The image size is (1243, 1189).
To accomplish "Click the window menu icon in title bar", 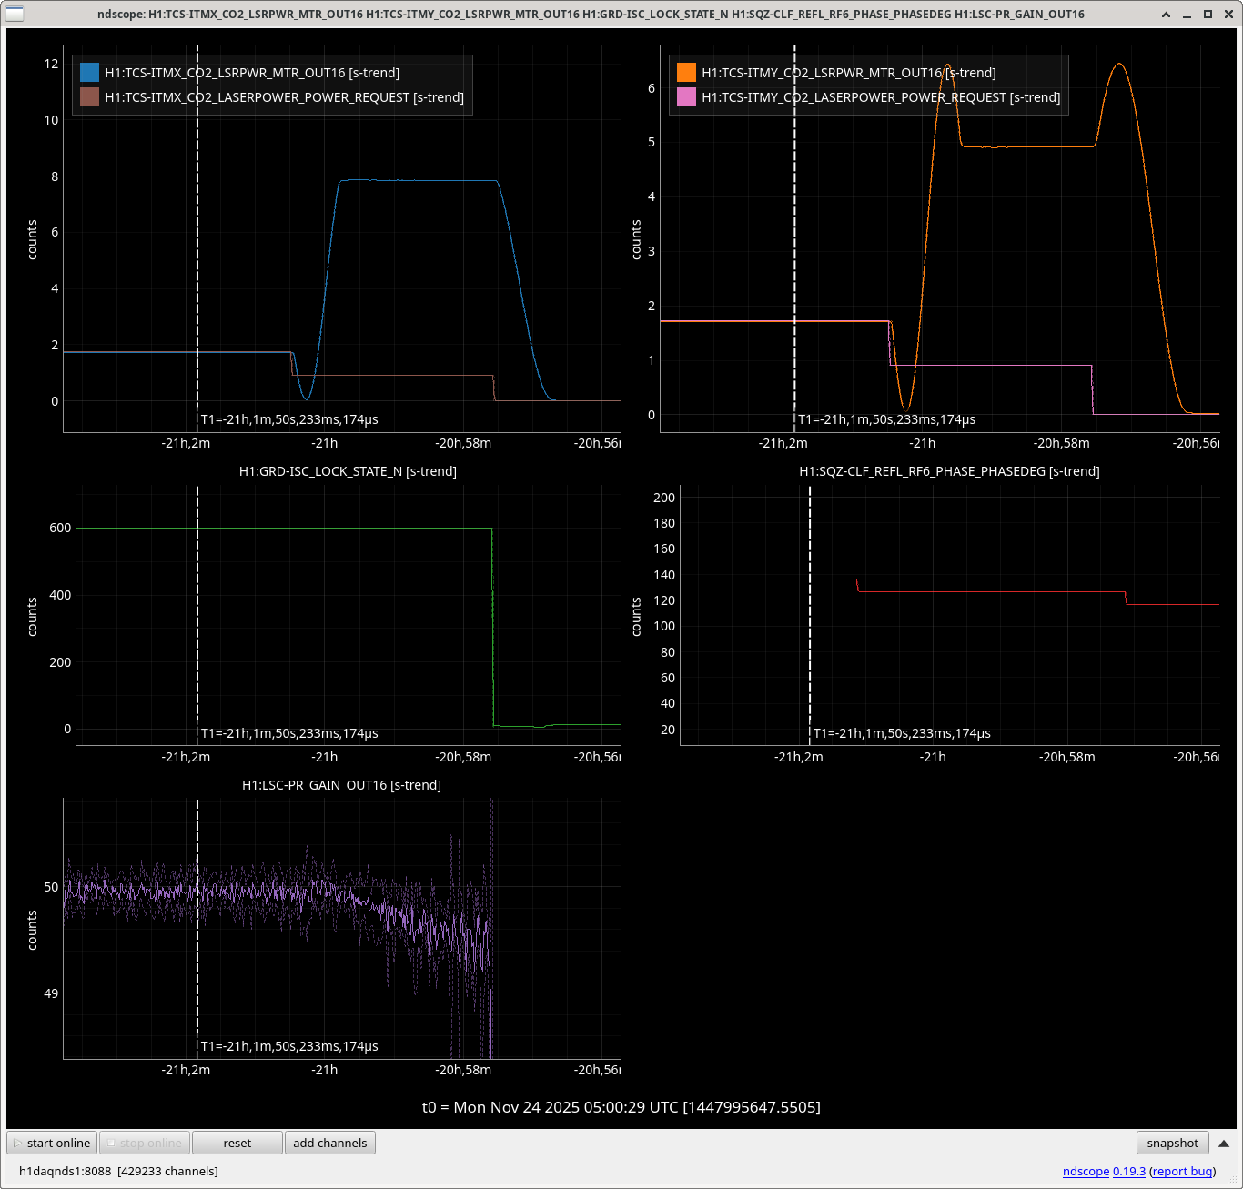I will pyautogui.click(x=15, y=14).
